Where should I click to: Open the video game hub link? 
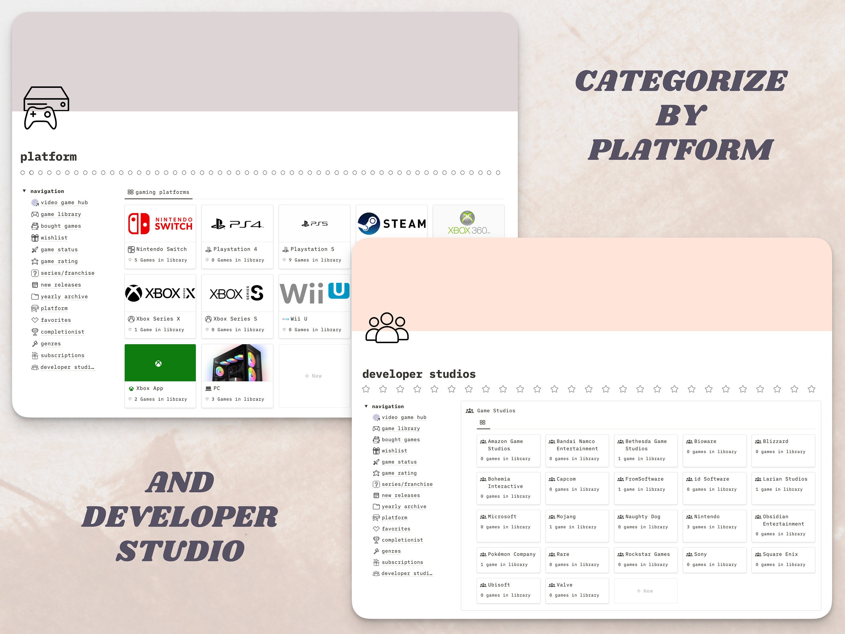pos(64,203)
